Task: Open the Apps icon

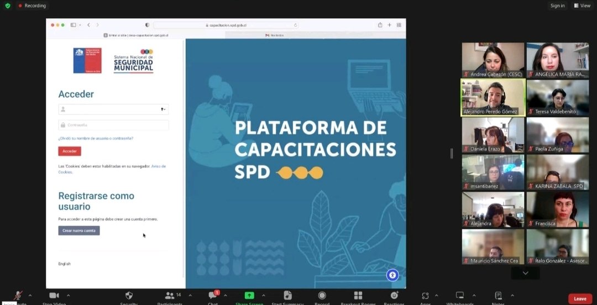Action: pyautogui.click(x=425, y=296)
